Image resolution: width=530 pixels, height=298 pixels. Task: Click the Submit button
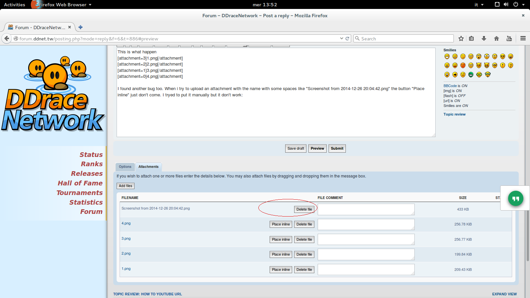(x=337, y=148)
